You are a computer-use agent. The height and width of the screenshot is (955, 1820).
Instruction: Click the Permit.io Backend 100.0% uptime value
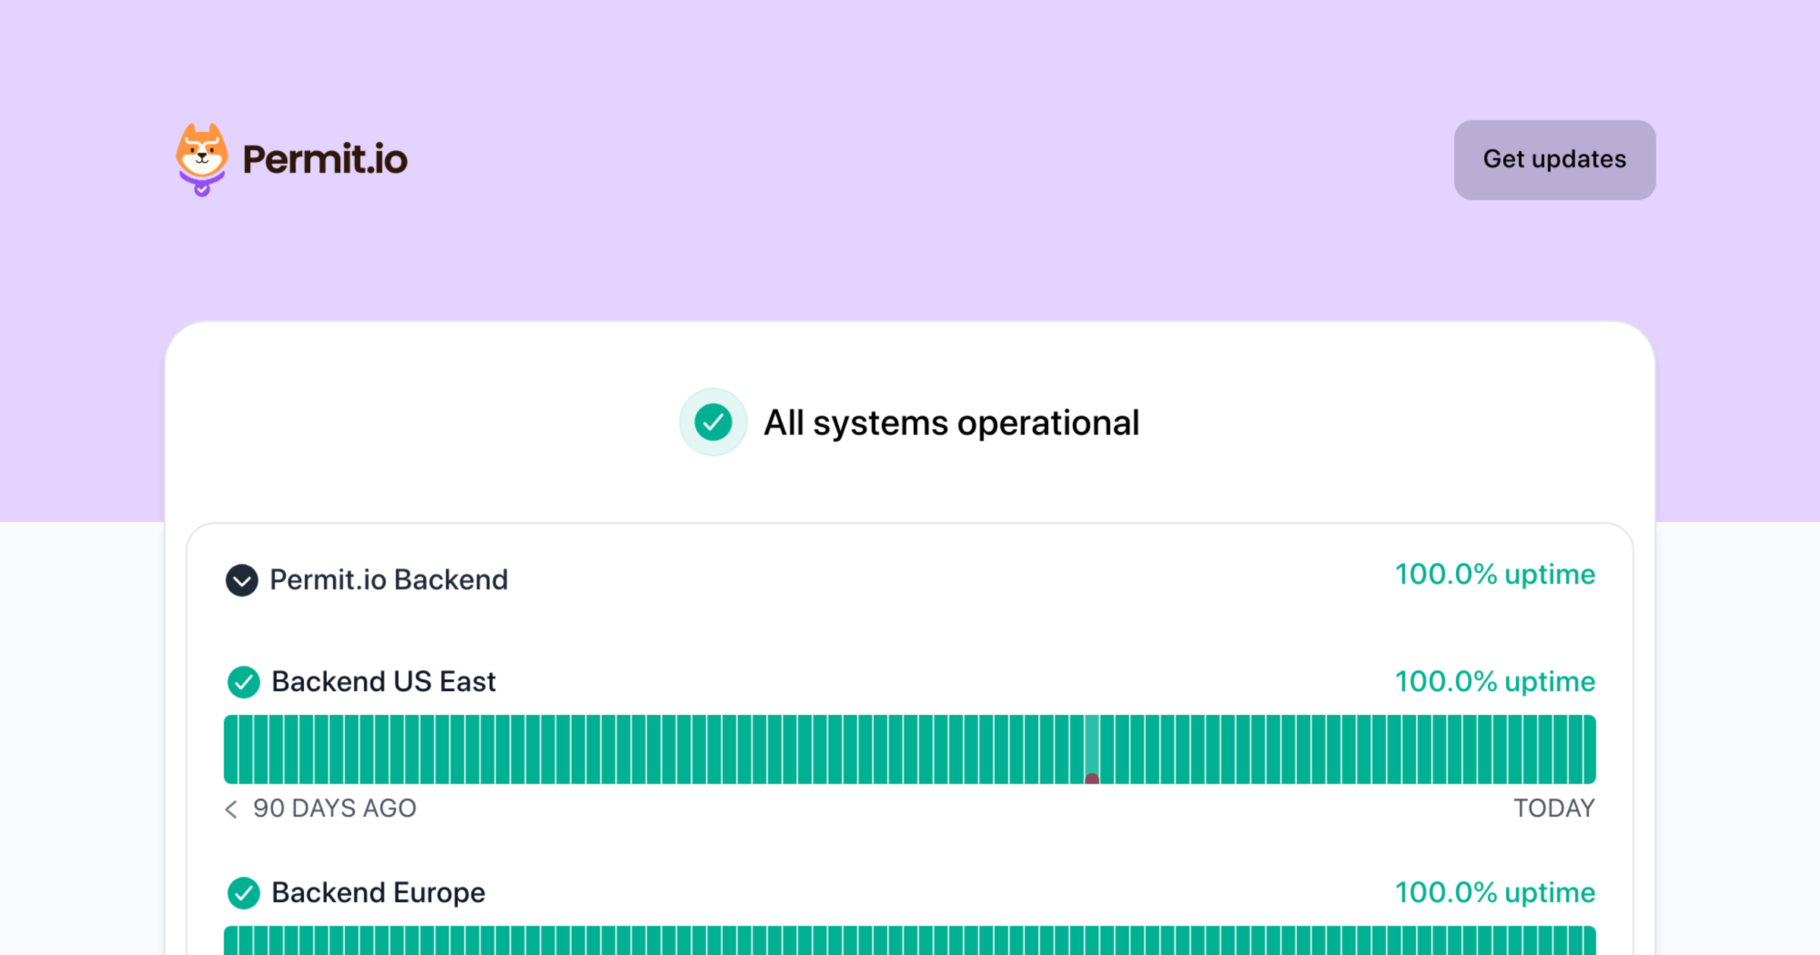(x=1495, y=575)
